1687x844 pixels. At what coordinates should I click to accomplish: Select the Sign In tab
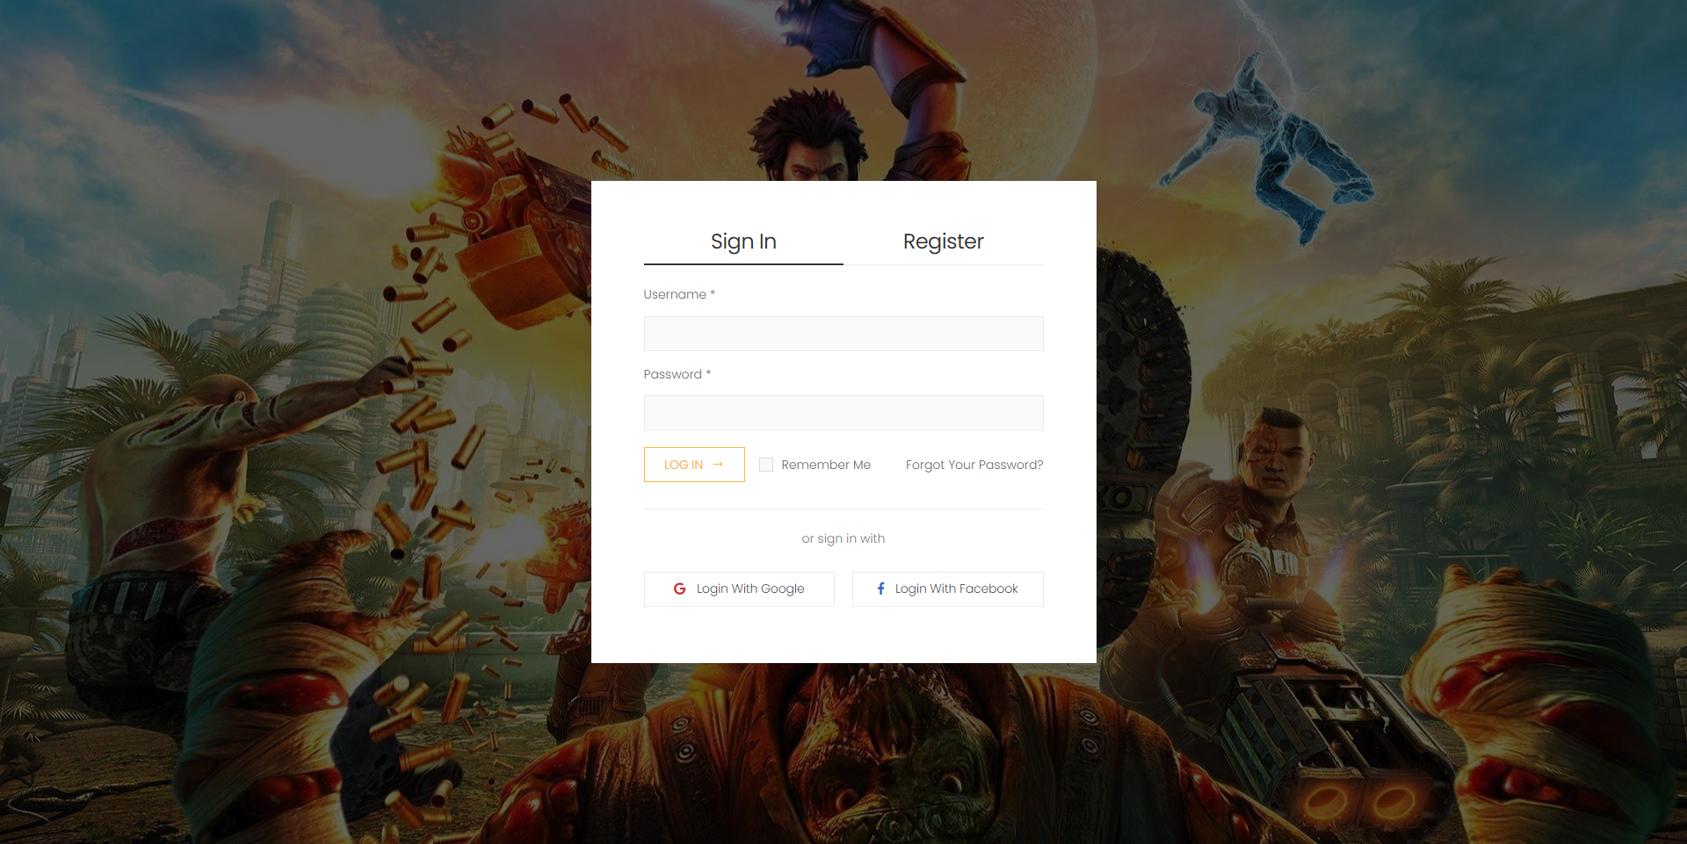[742, 242]
